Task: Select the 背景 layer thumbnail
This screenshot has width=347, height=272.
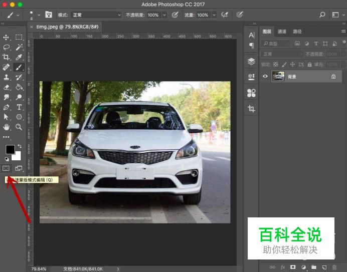Action: [x=278, y=76]
